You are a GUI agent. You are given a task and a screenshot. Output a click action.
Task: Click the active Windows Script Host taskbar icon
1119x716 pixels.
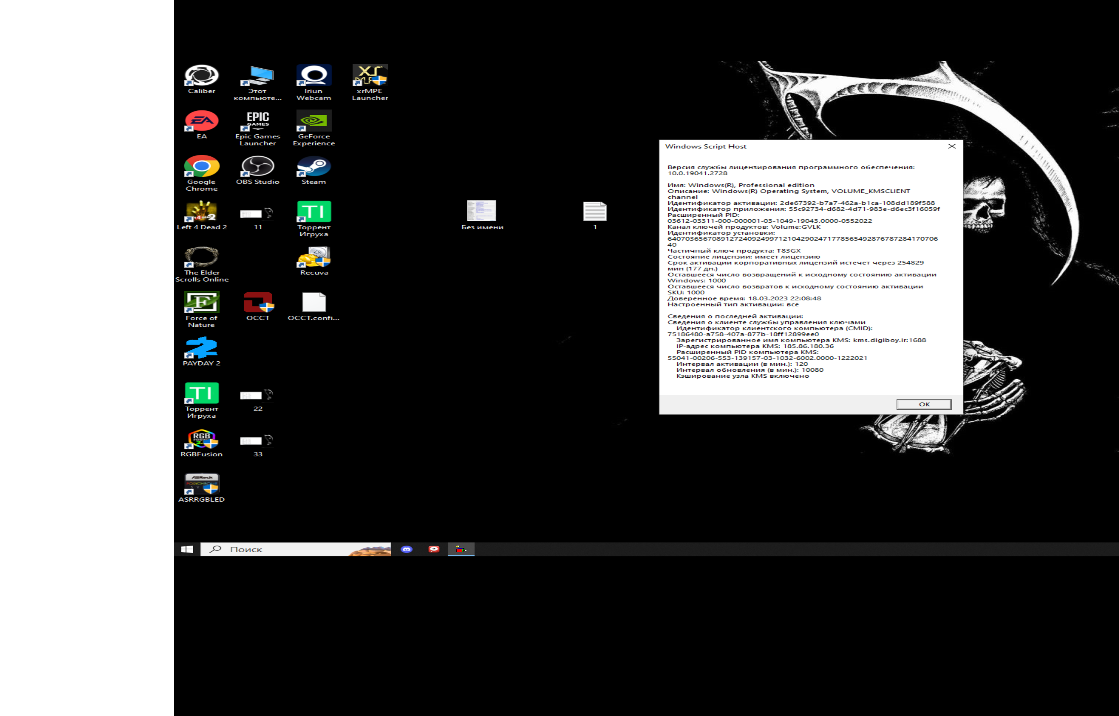(461, 549)
